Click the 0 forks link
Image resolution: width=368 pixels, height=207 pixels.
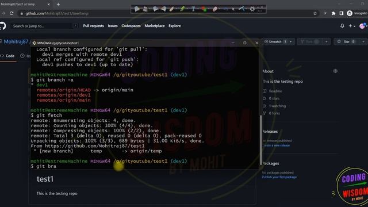pyautogui.click(x=274, y=113)
